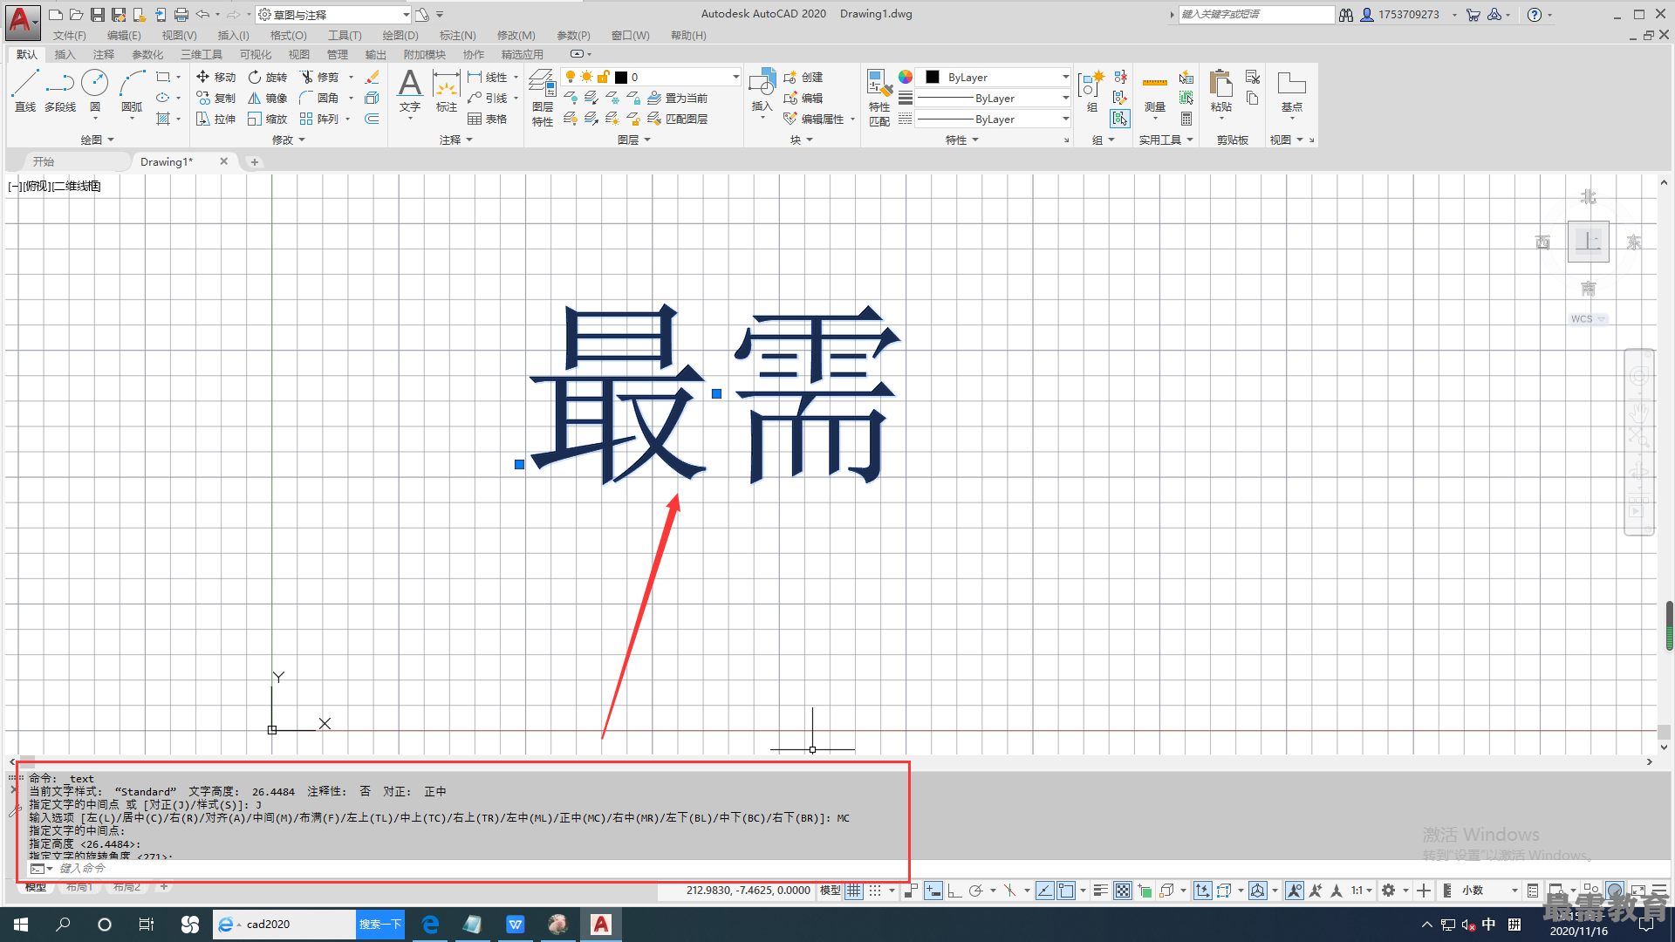
Task: Expand the 注释 panel
Action: (x=456, y=140)
